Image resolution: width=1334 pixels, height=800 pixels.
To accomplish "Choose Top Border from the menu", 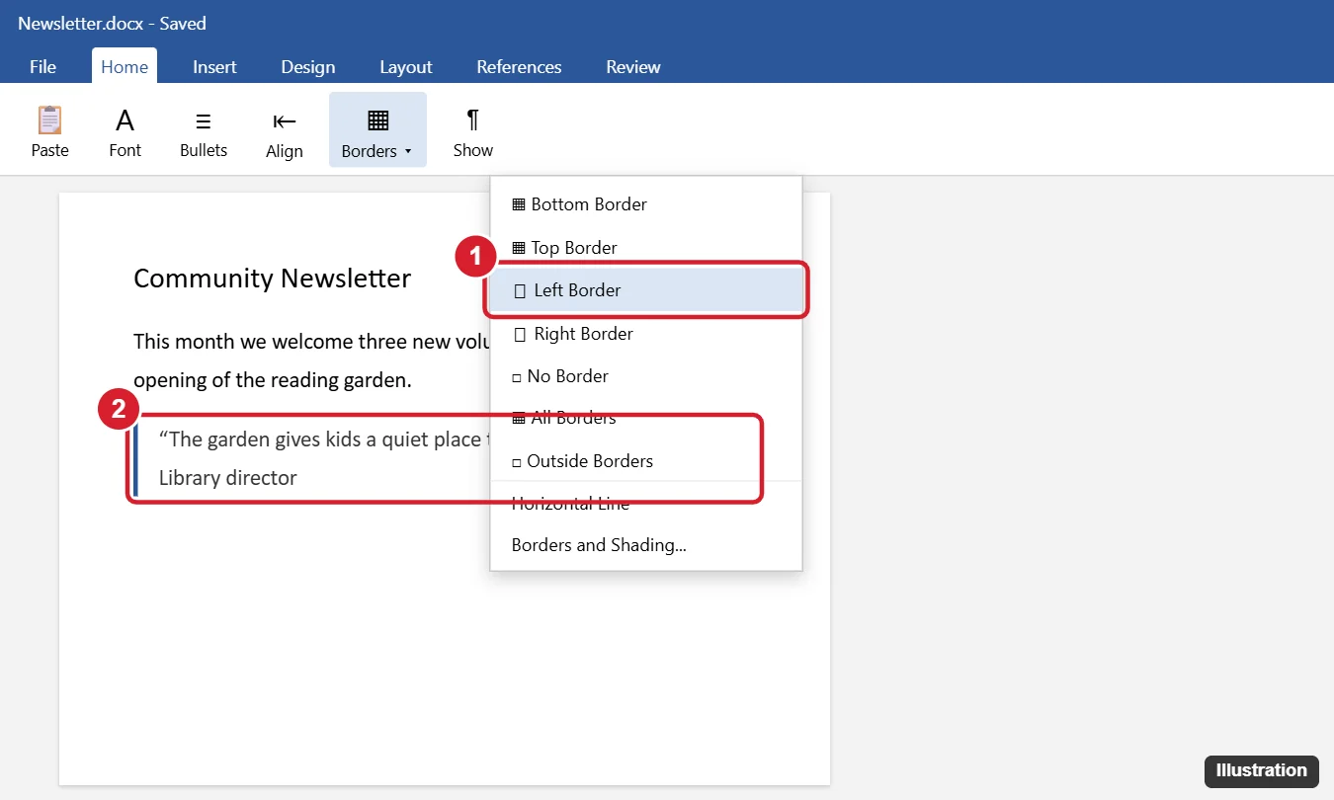I will click(x=646, y=247).
